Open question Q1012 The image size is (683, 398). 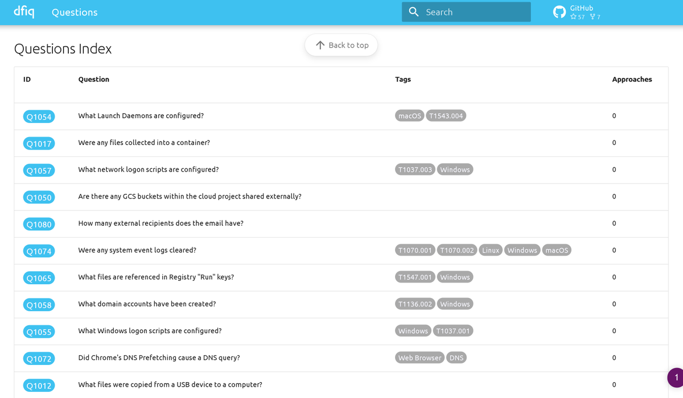click(39, 385)
